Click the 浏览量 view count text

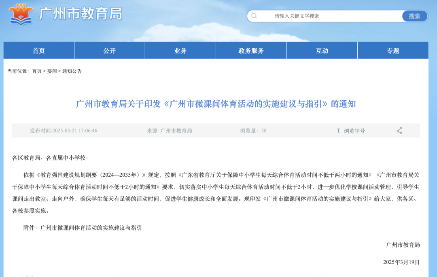point(253,131)
